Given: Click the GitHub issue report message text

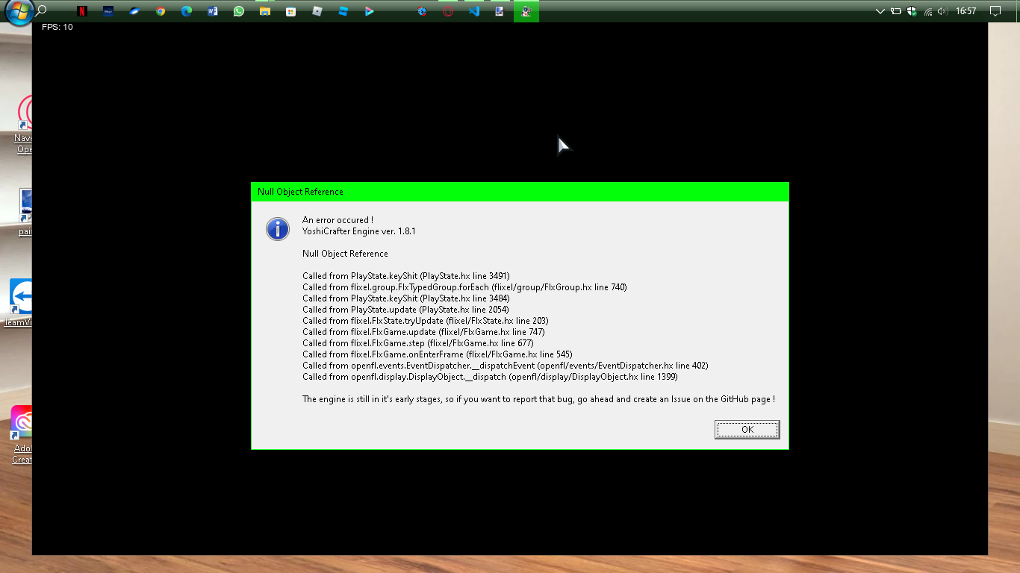Looking at the screenshot, I should point(538,399).
